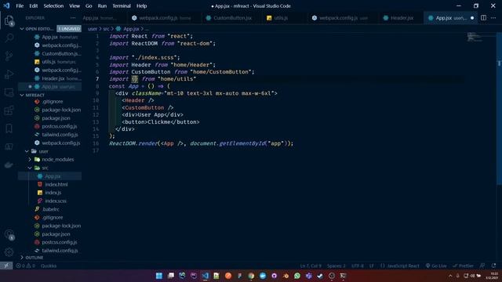Viewport: 502px width, 282px height.
Task: Open the File menu
Action: [20, 5]
